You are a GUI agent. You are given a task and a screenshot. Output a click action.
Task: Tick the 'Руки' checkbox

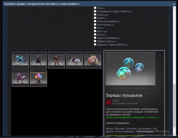click(x=95, y=8)
